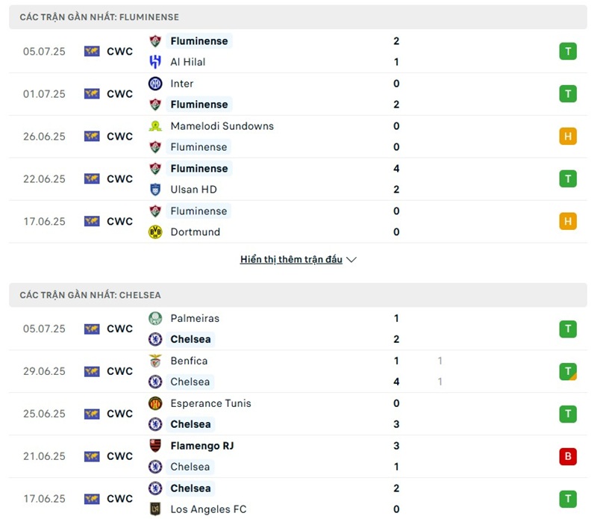The image size is (597, 519).
Task: Select the Los Angeles FC team name
Action: [x=208, y=509]
